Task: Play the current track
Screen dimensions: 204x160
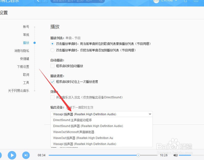Action: click(x=12, y=155)
